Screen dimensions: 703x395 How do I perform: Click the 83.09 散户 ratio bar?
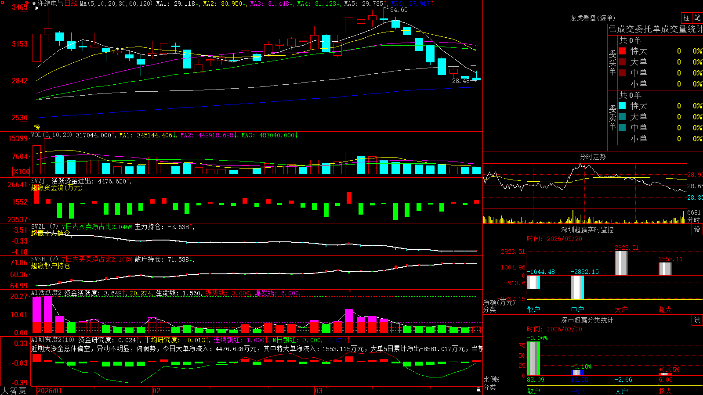click(533, 358)
